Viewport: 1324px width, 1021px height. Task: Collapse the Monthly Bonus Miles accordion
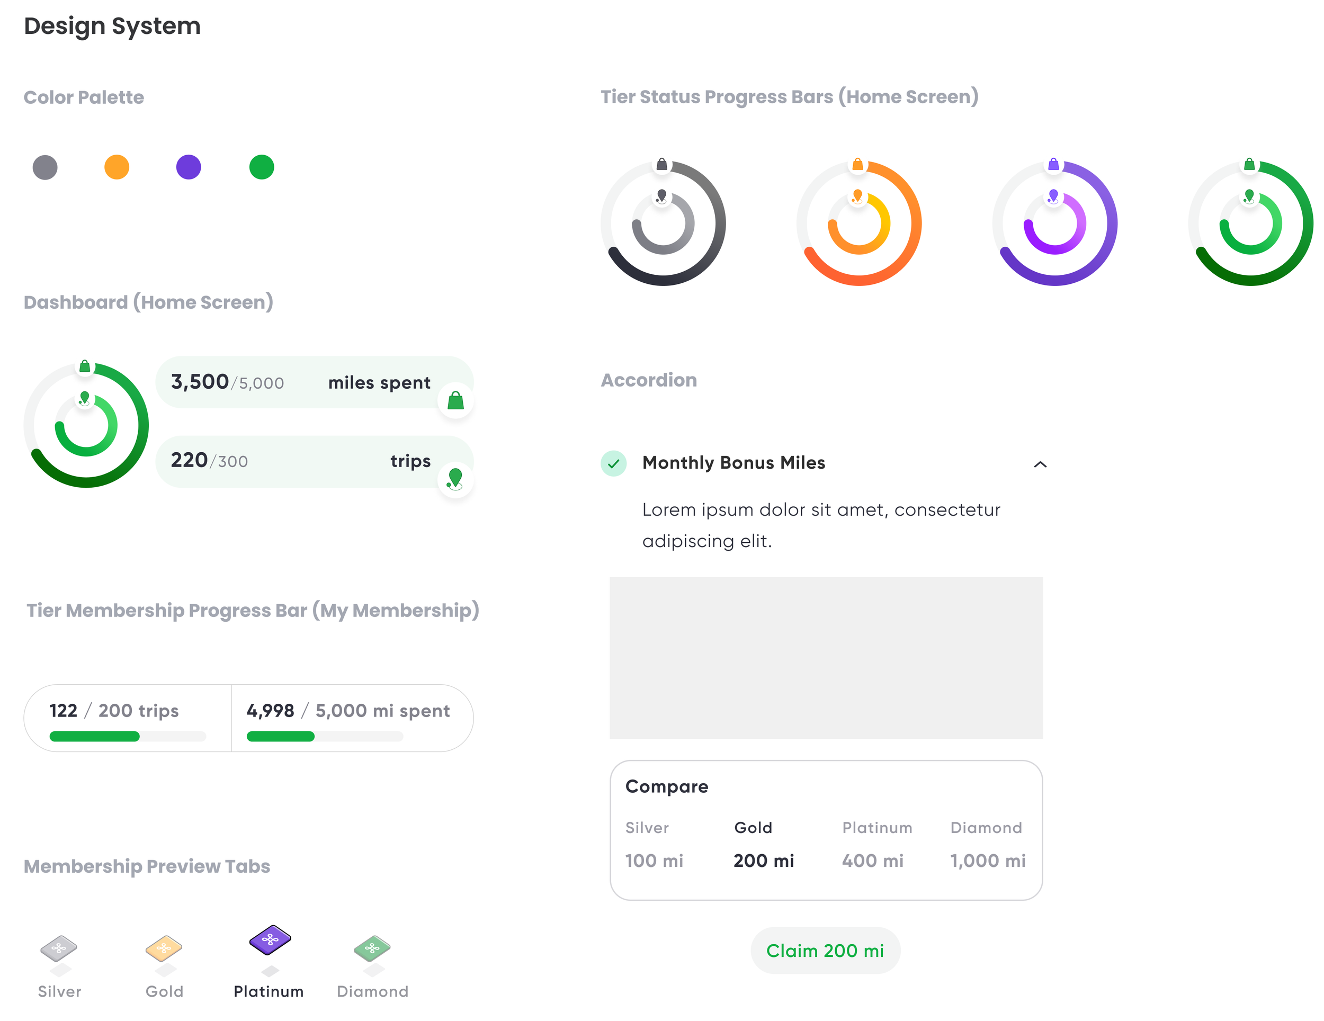(x=1040, y=464)
